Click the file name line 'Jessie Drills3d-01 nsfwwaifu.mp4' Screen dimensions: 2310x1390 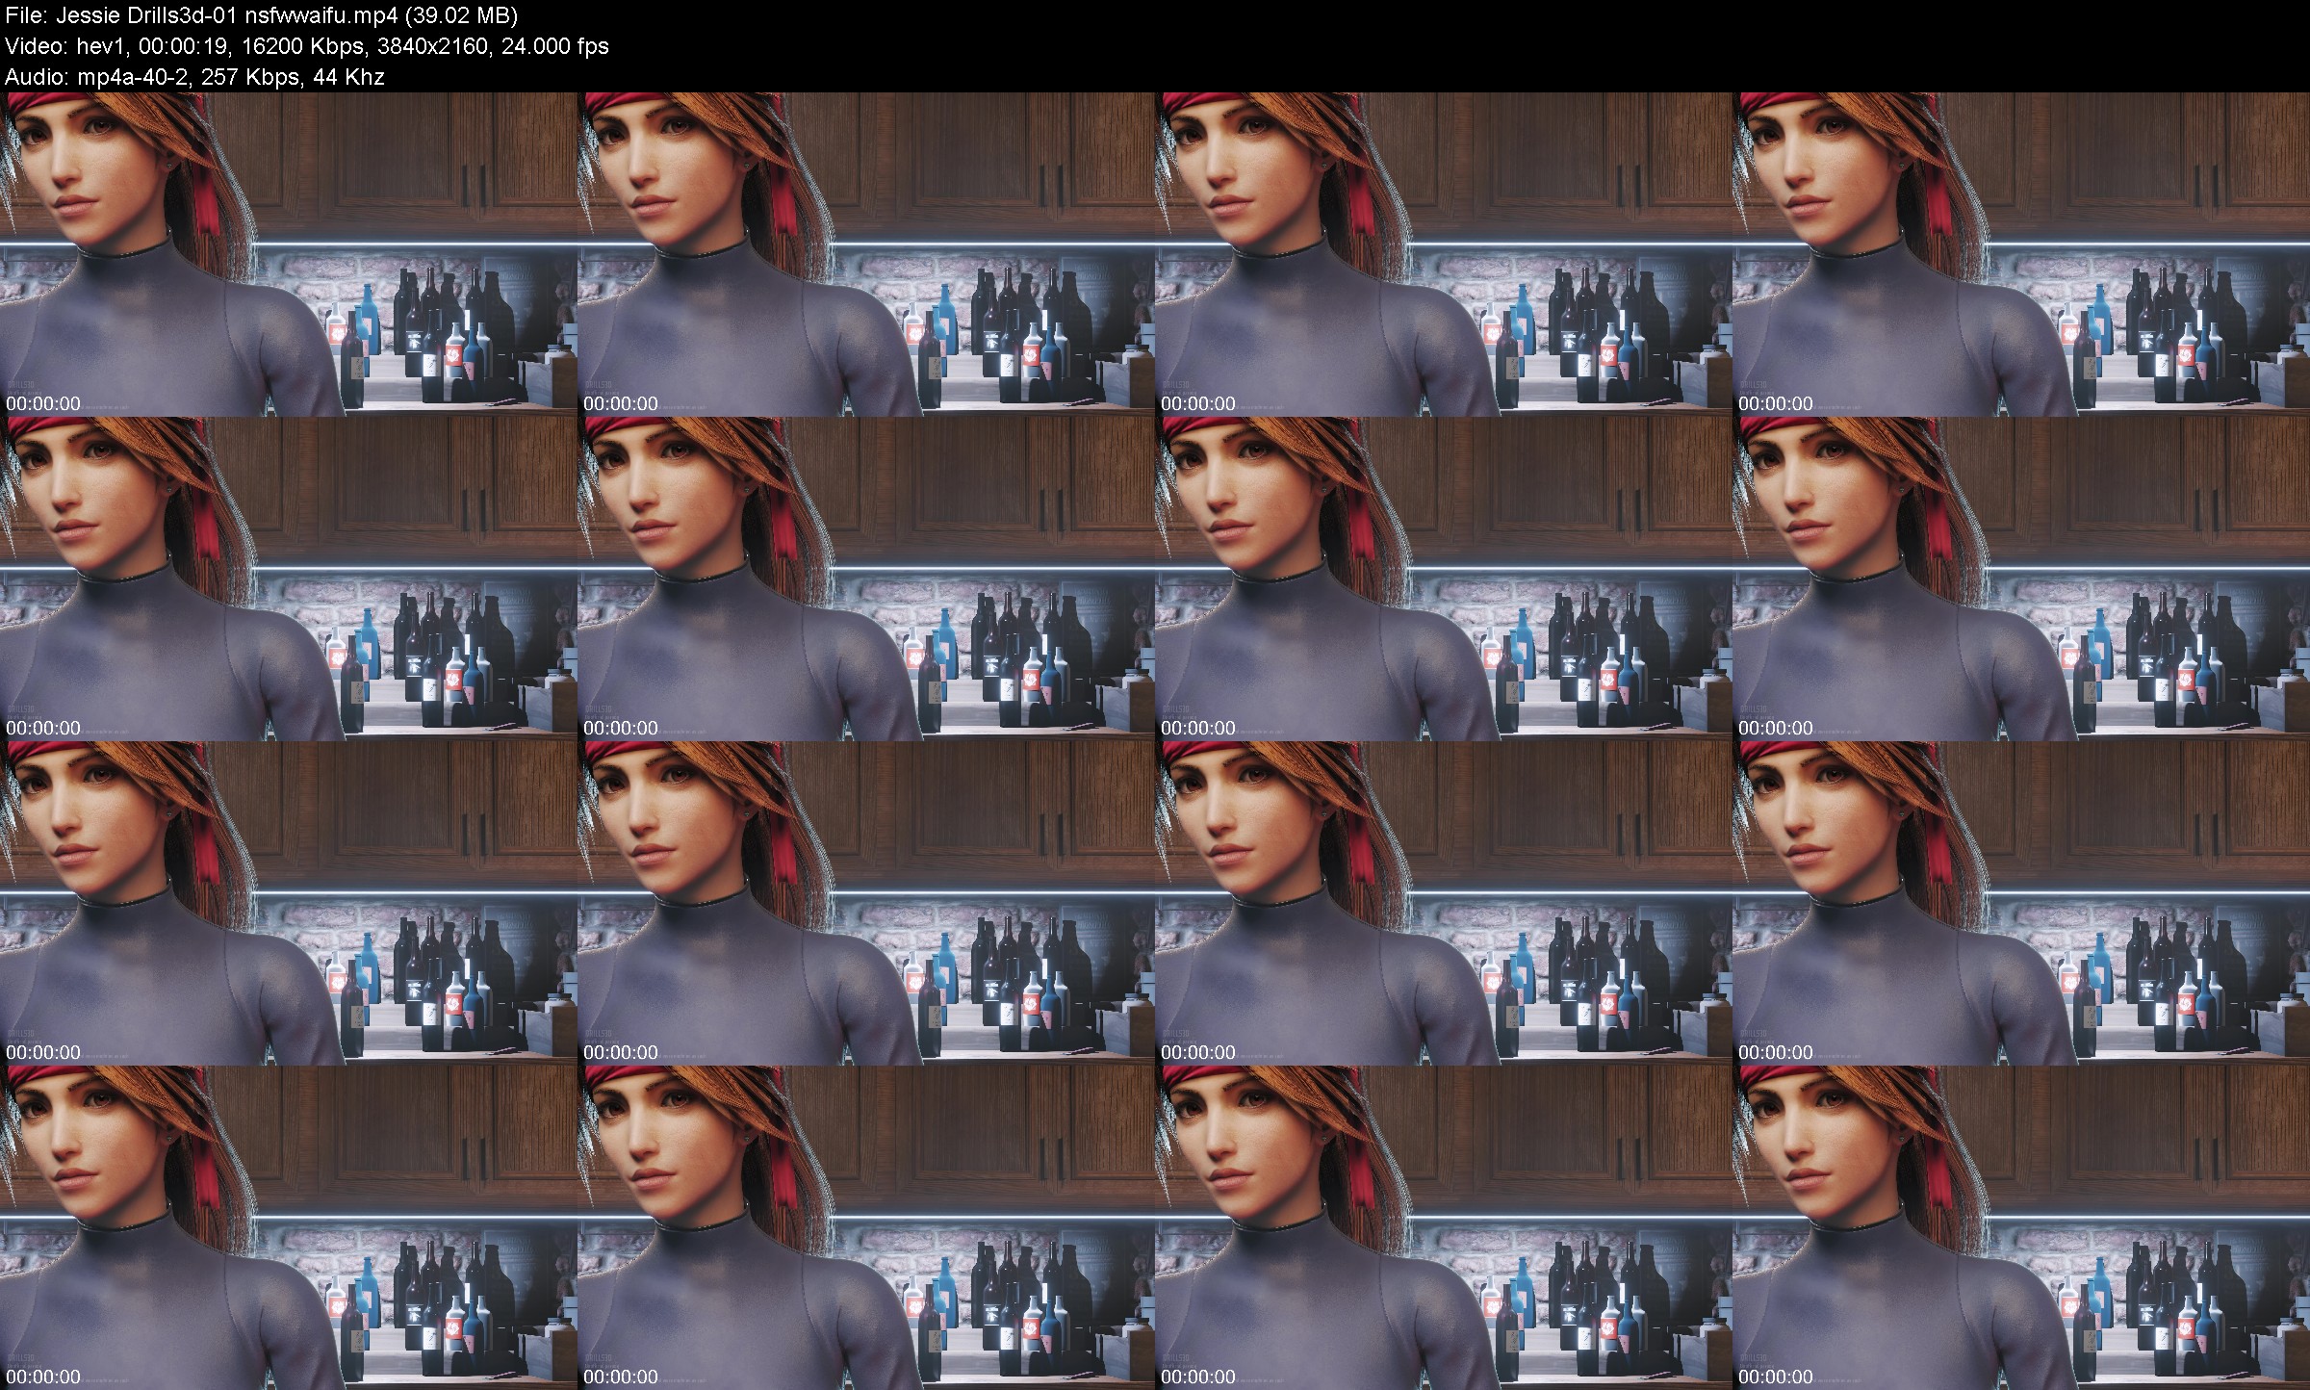point(262,15)
